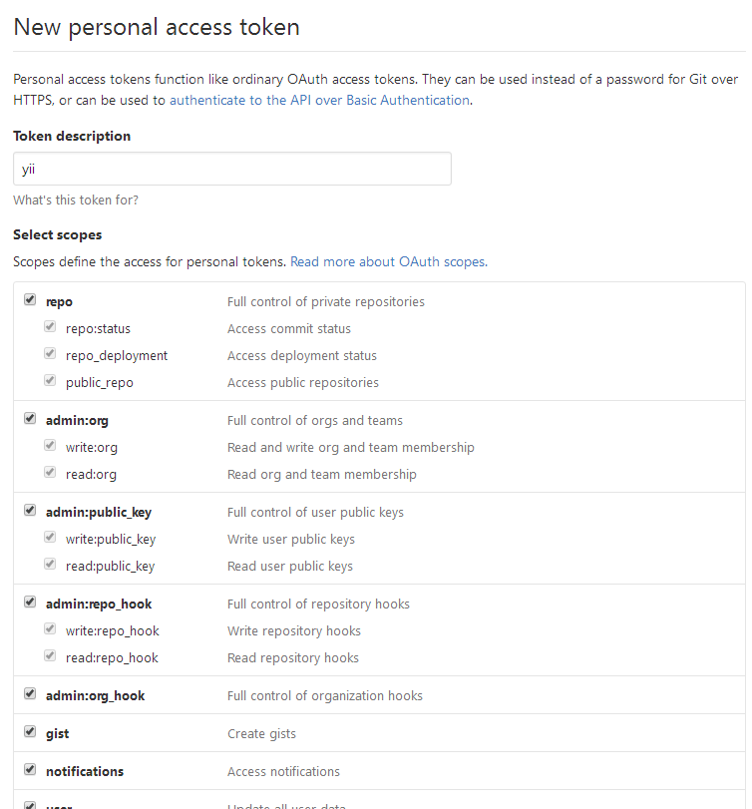Toggle the public_repo scope checkbox

[x=50, y=381]
